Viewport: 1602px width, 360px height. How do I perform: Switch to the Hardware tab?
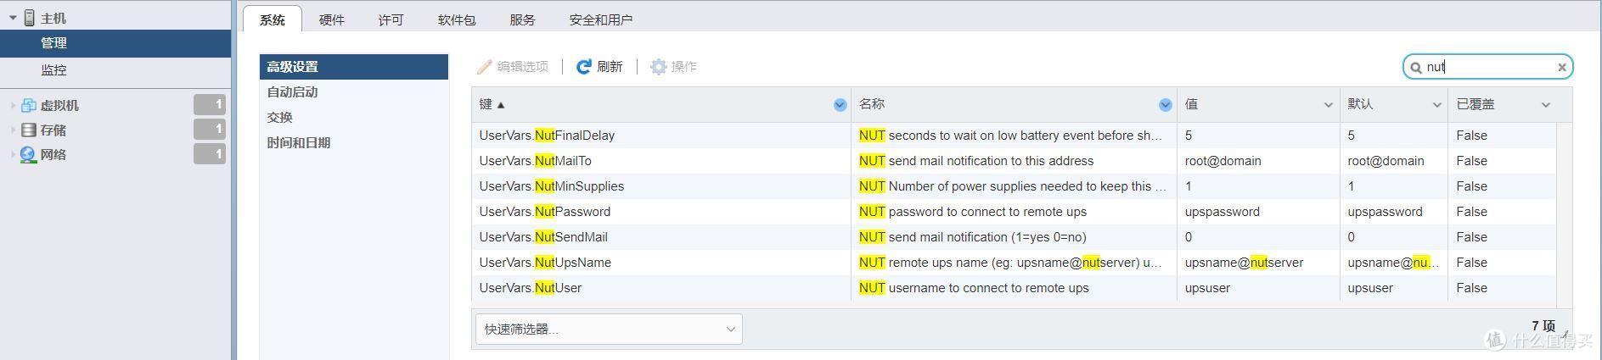pos(331,19)
